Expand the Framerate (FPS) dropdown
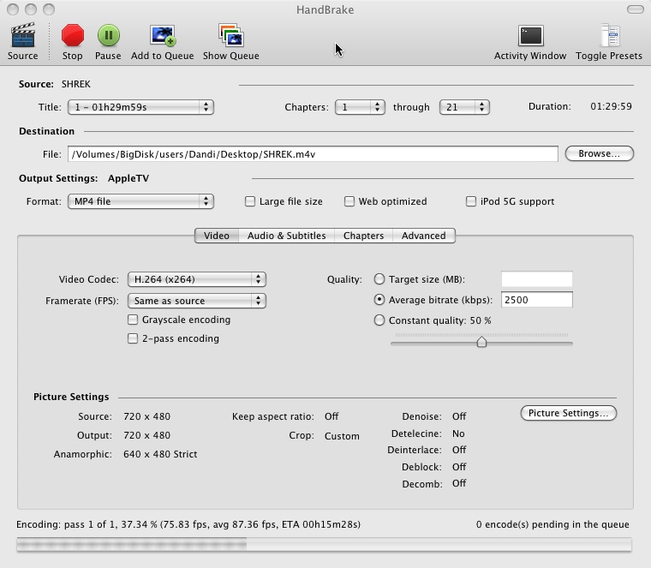651x568 pixels. tap(197, 301)
